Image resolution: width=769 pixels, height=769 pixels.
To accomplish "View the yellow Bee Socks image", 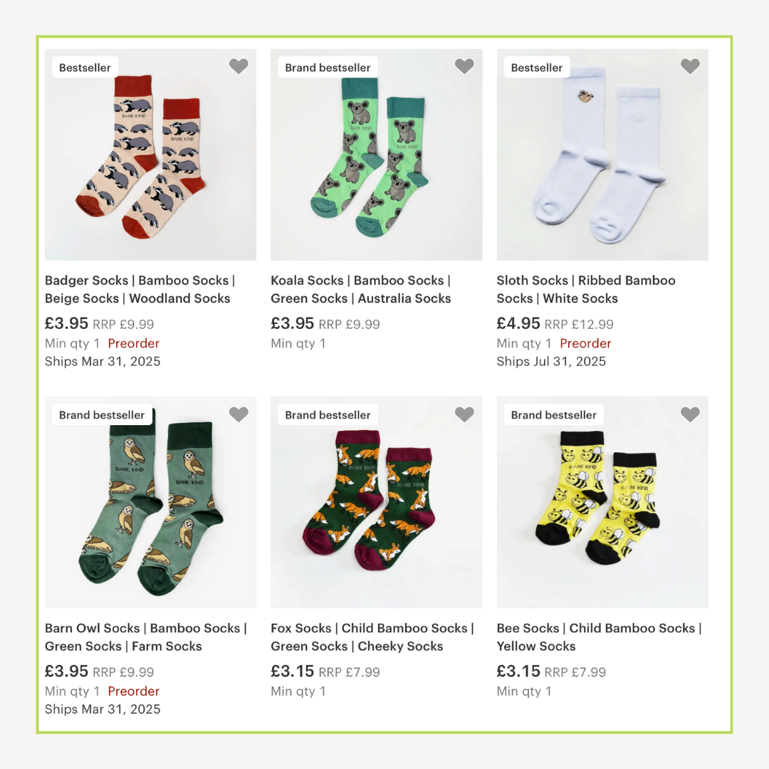I will (602, 502).
